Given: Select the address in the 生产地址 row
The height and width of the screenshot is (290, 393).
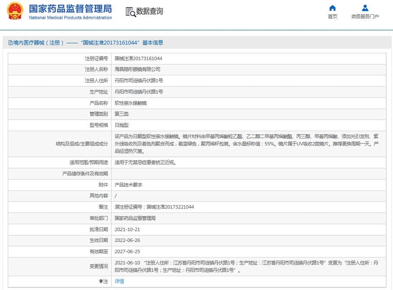Looking at the screenshot, I should coord(139,92).
